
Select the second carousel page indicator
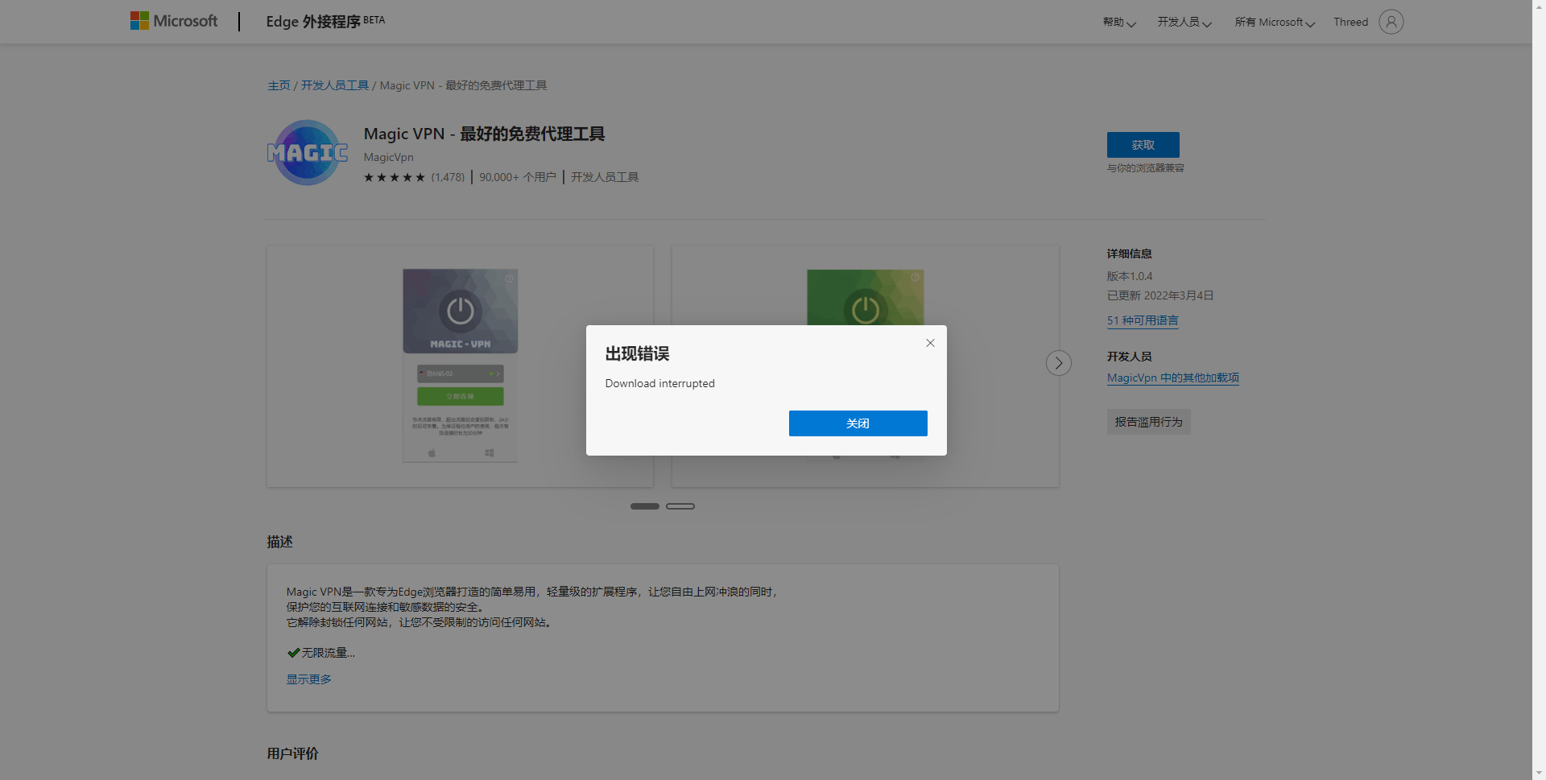click(680, 506)
